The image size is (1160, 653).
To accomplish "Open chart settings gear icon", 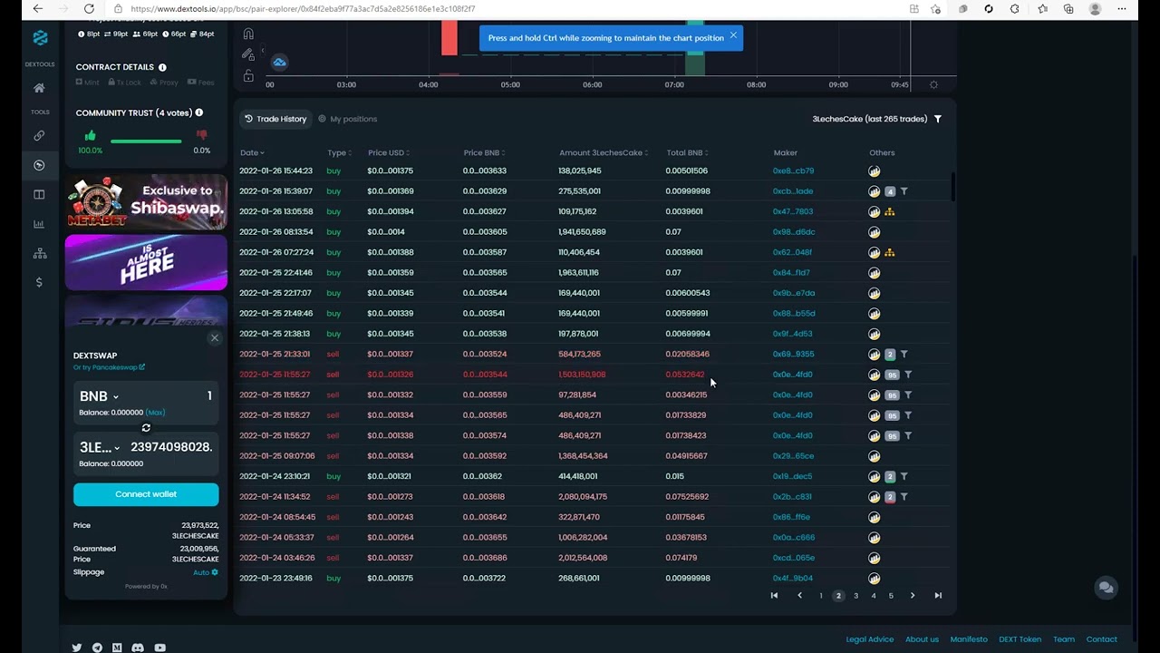I will tap(933, 84).
